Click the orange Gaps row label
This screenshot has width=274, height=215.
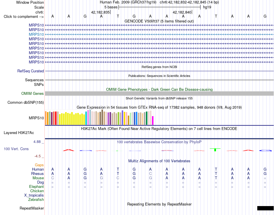click(39, 165)
